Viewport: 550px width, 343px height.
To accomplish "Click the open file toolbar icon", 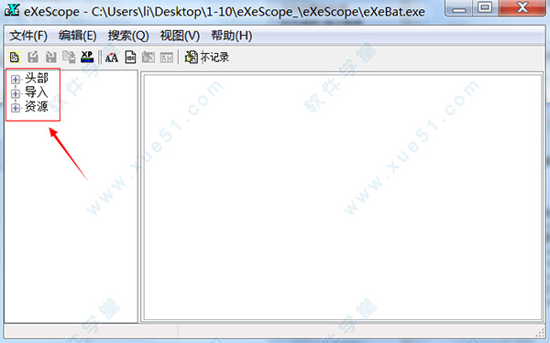I will (x=15, y=57).
